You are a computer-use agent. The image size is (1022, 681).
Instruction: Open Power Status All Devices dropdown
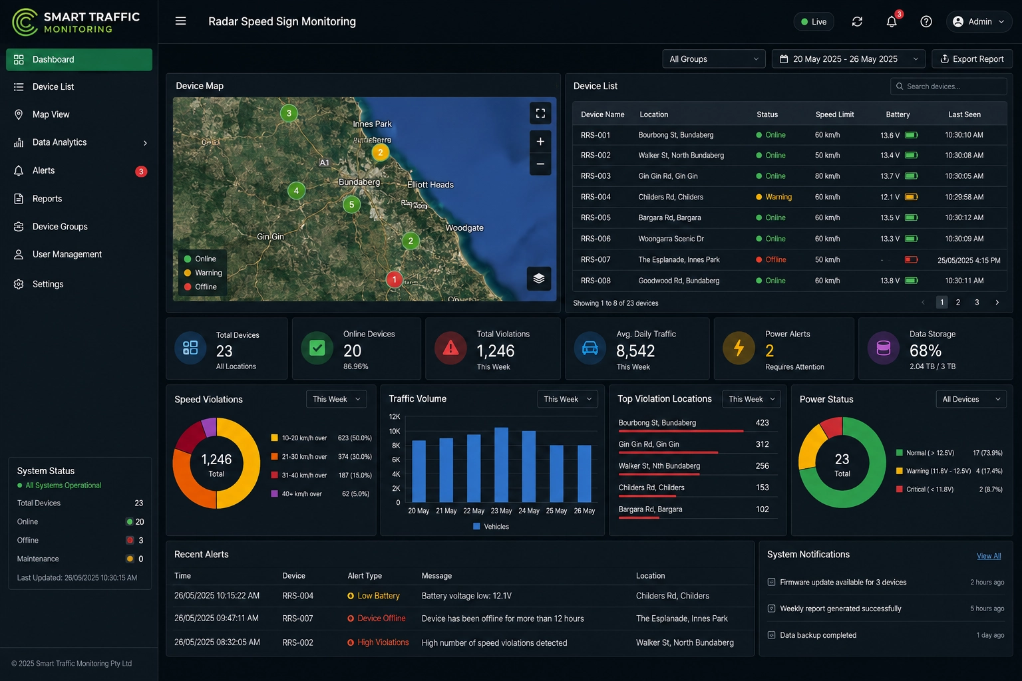(971, 399)
